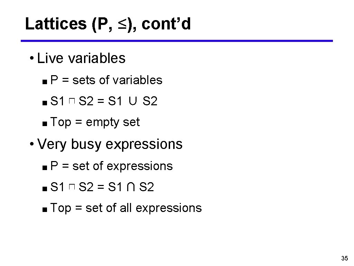Click the slide title "Lattices (P, ≤), cont'd"
This screenshot has width=354, height=266.
click(108, 24)
